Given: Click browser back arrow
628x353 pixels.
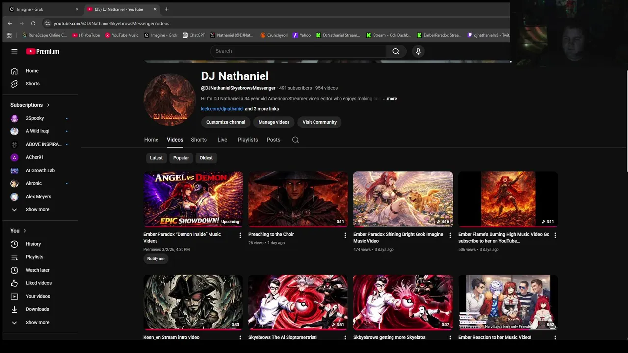Looking at the screenshot, I should 10,23.
